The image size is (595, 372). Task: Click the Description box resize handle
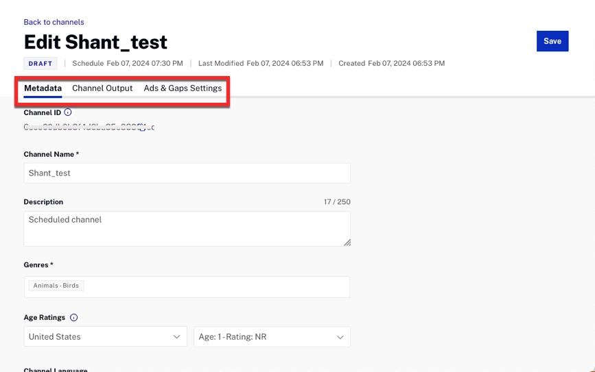[x=347, y=242]
